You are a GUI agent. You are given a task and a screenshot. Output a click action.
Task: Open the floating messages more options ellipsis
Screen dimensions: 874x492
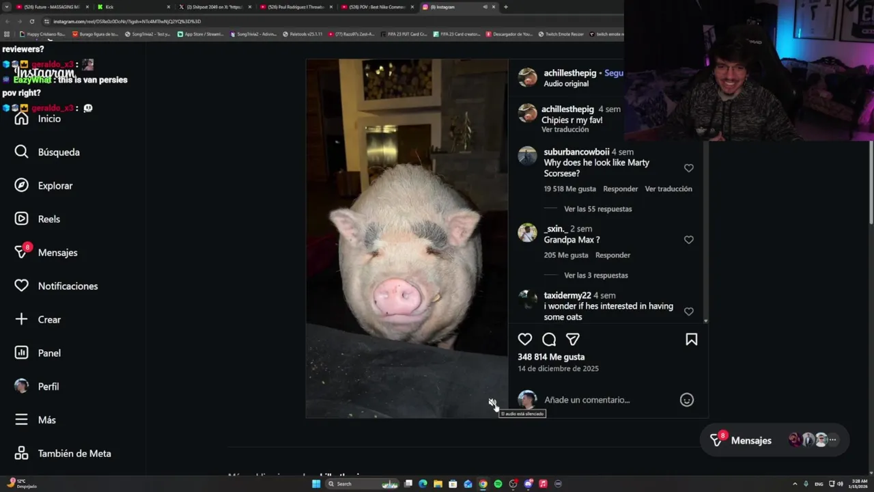pos(832,440)
